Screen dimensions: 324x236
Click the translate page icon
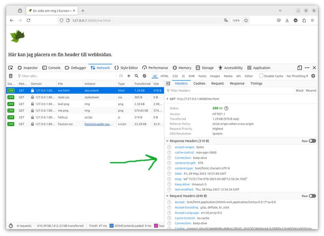tap(226, 20)
